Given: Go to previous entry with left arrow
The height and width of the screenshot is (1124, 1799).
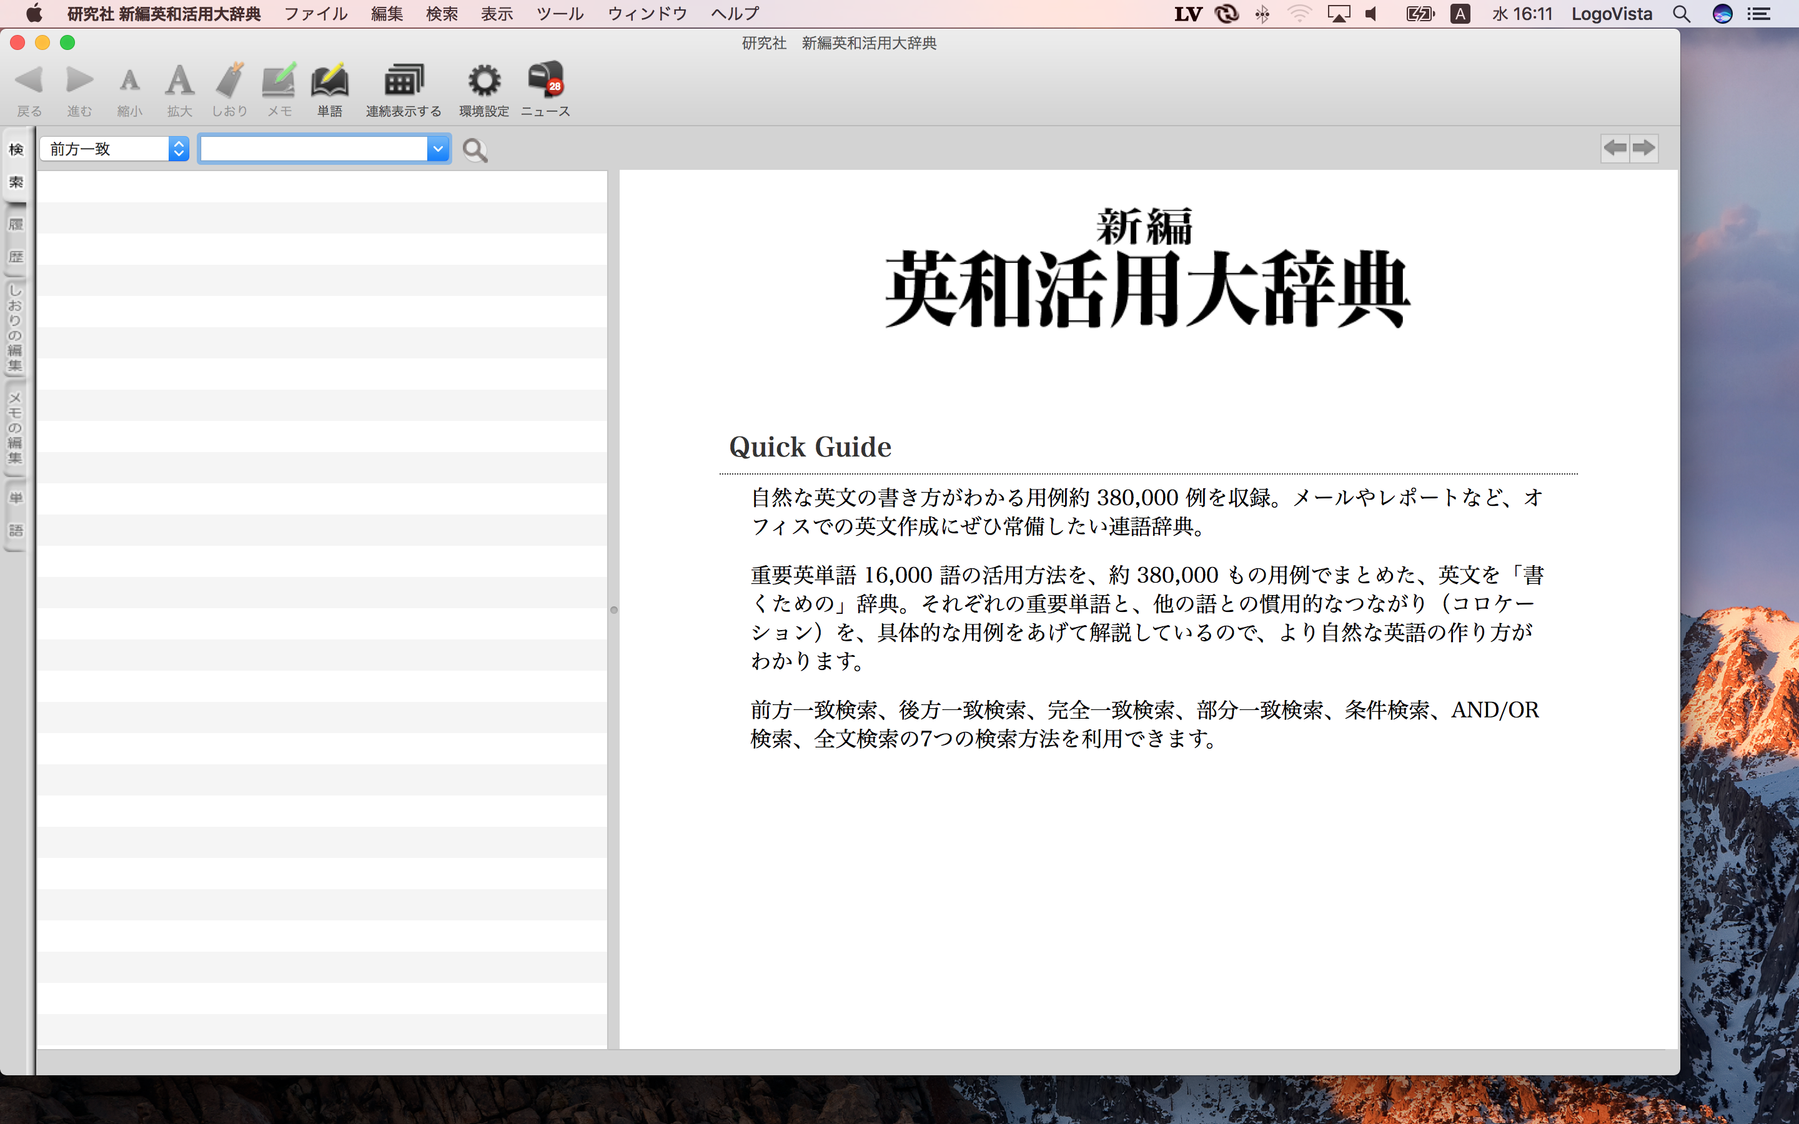Looking at the screenshot, I should tap(1615, 148).
